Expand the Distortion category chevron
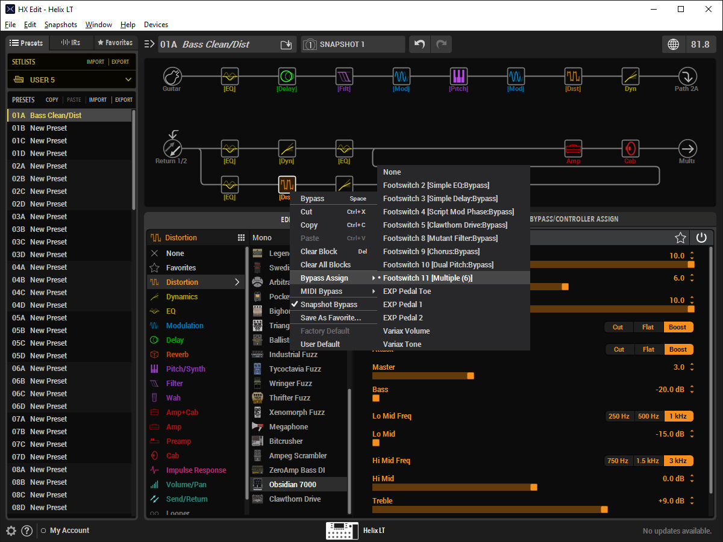723x542 pixels. [x=237, y=282]
